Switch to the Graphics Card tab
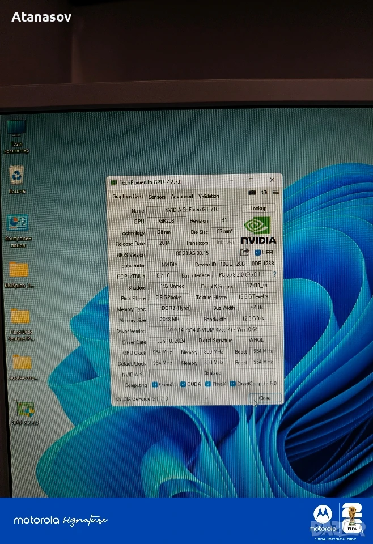 (x=128, y=197)
